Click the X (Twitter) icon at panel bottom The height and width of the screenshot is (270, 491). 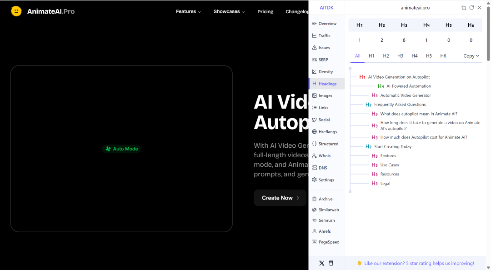coord(321,263)
